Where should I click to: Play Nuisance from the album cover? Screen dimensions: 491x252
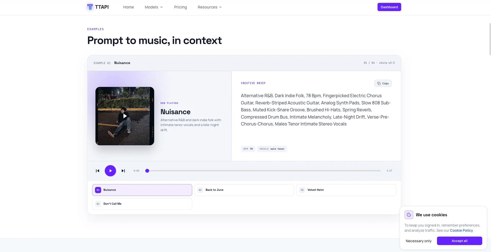(125, 116)
